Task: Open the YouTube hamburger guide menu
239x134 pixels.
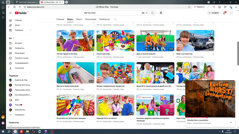Action: click(10, 13)
